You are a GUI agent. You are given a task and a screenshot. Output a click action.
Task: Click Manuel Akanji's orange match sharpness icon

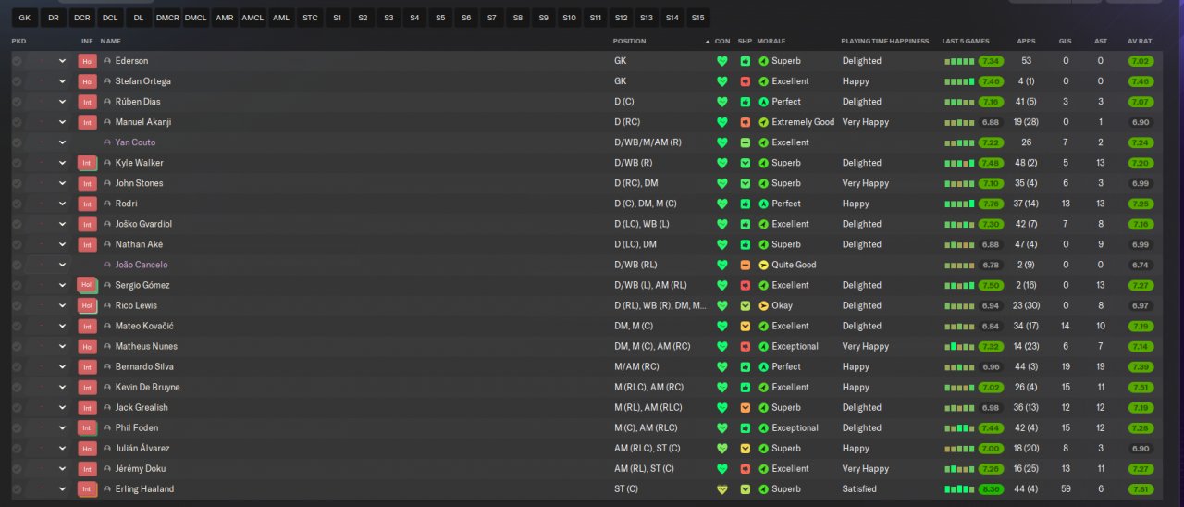(x=746, y=122)
